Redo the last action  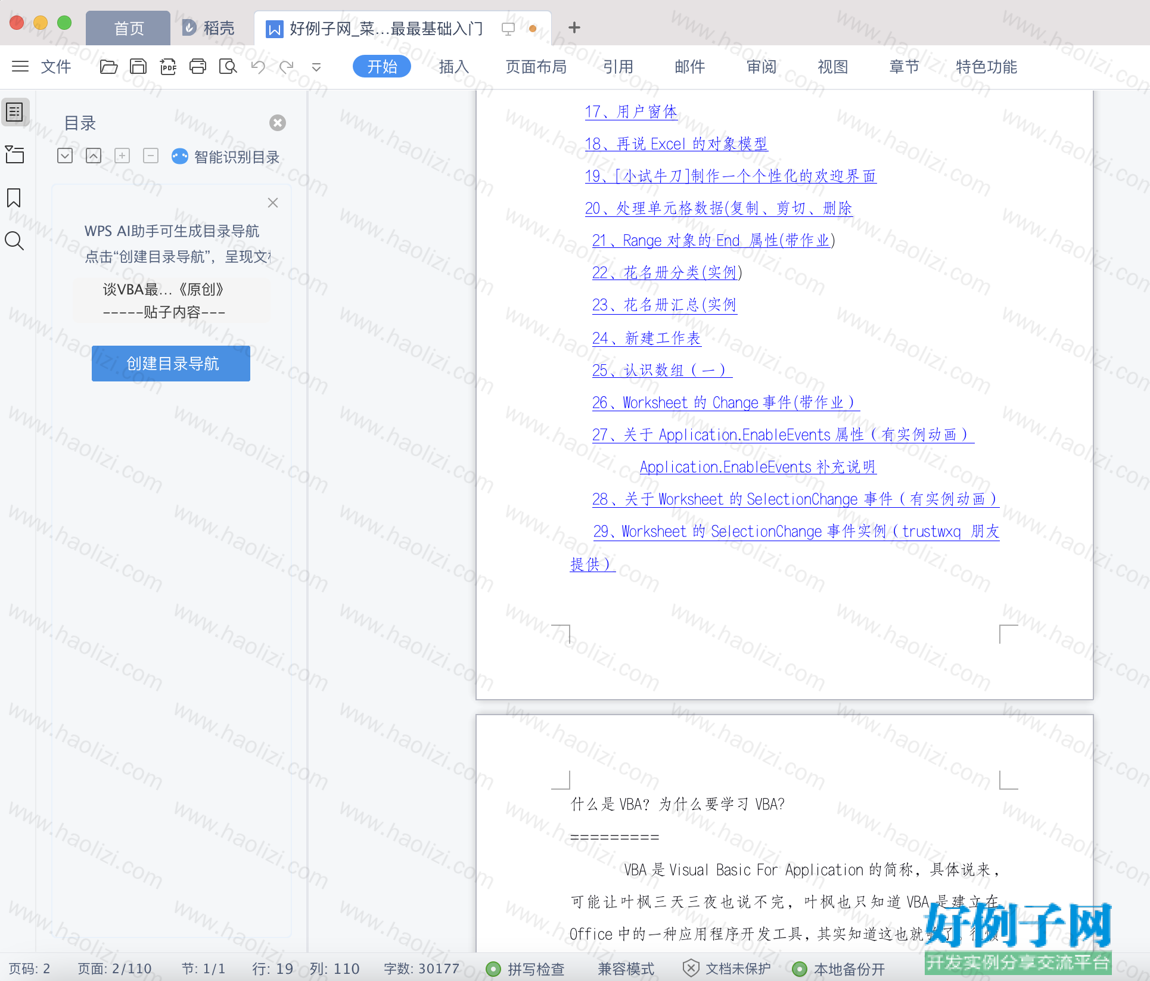pos(287,66)
